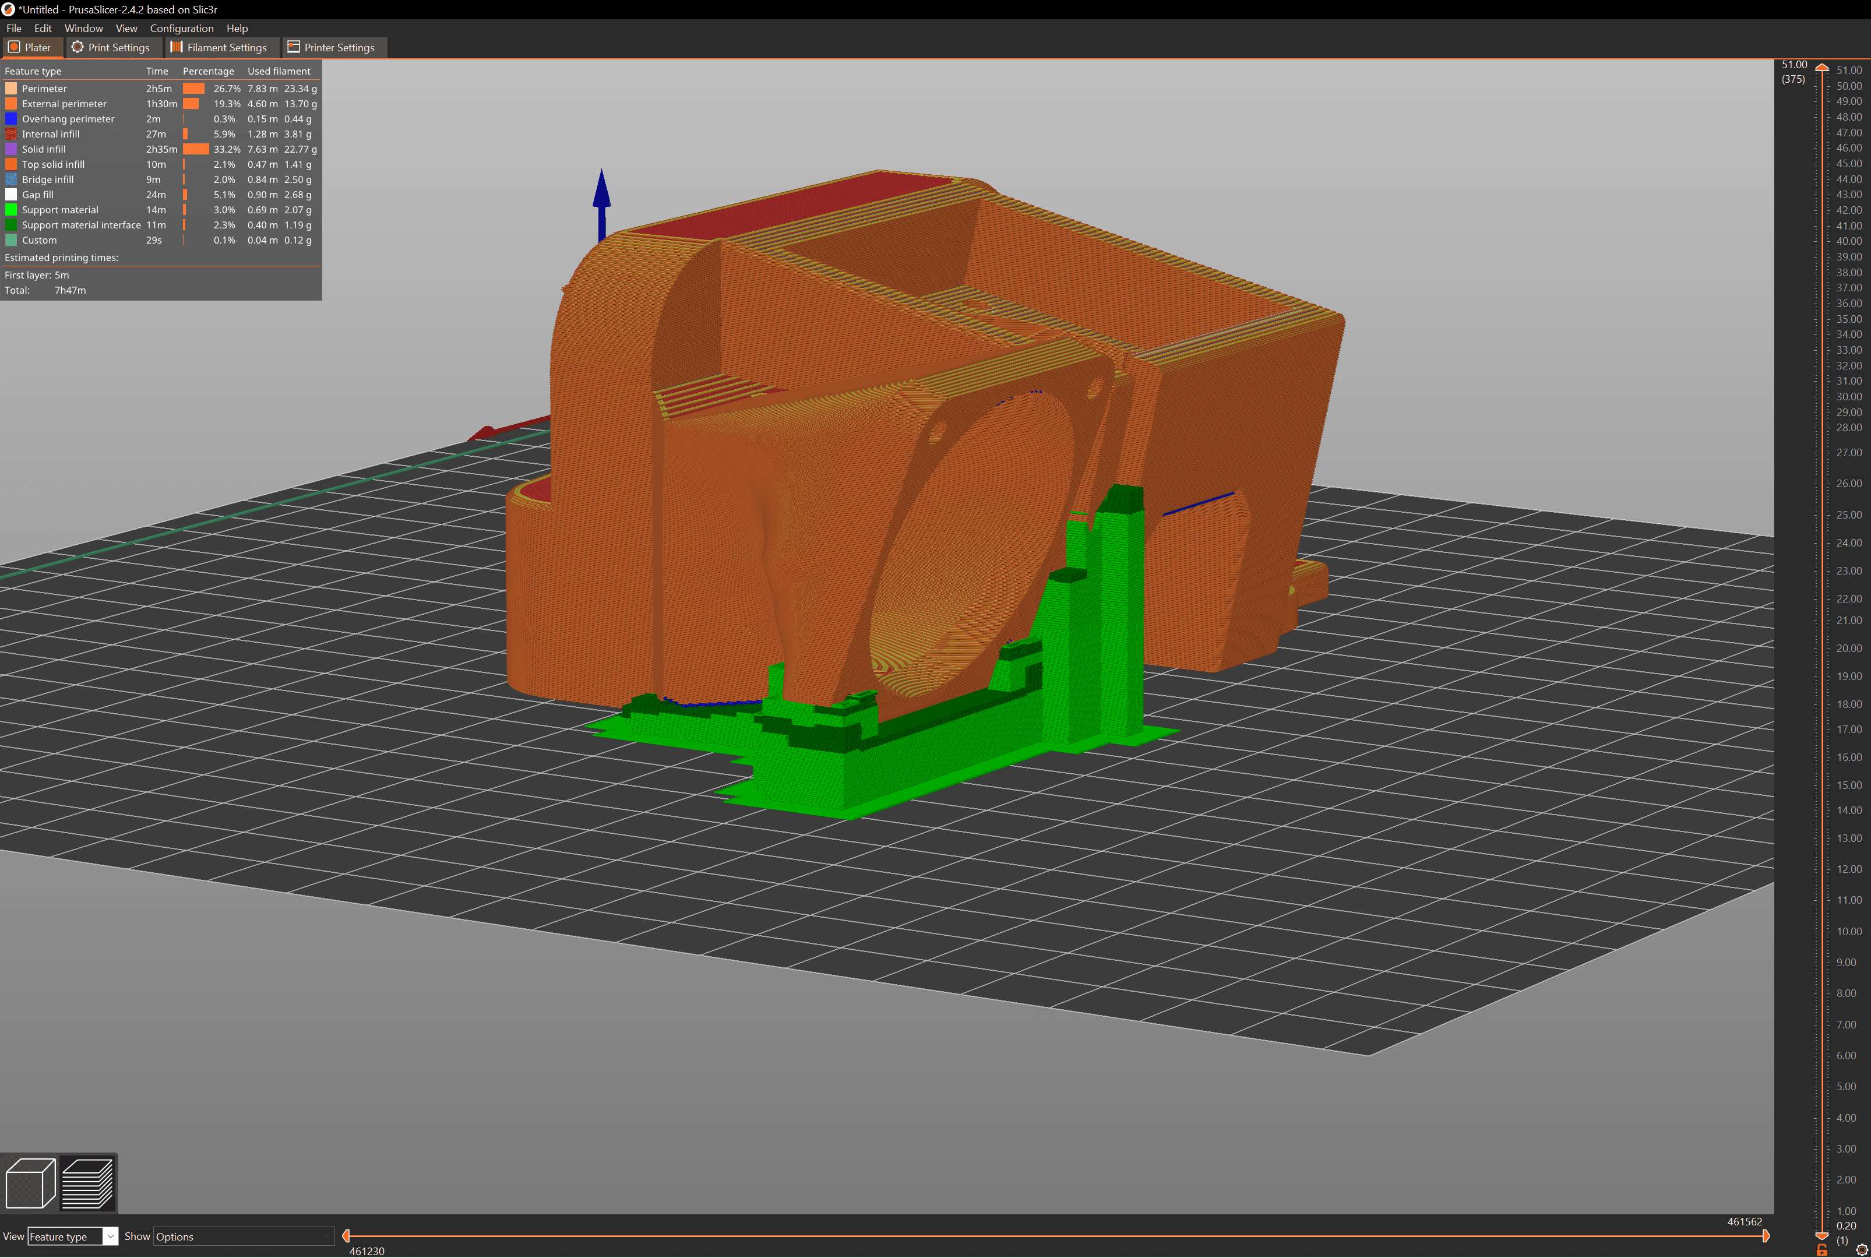
Task: Click the "Feature type" legend header
Action: [33, 72]
